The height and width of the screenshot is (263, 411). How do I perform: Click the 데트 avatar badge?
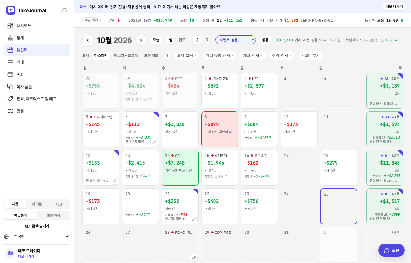tap(10, 253)
